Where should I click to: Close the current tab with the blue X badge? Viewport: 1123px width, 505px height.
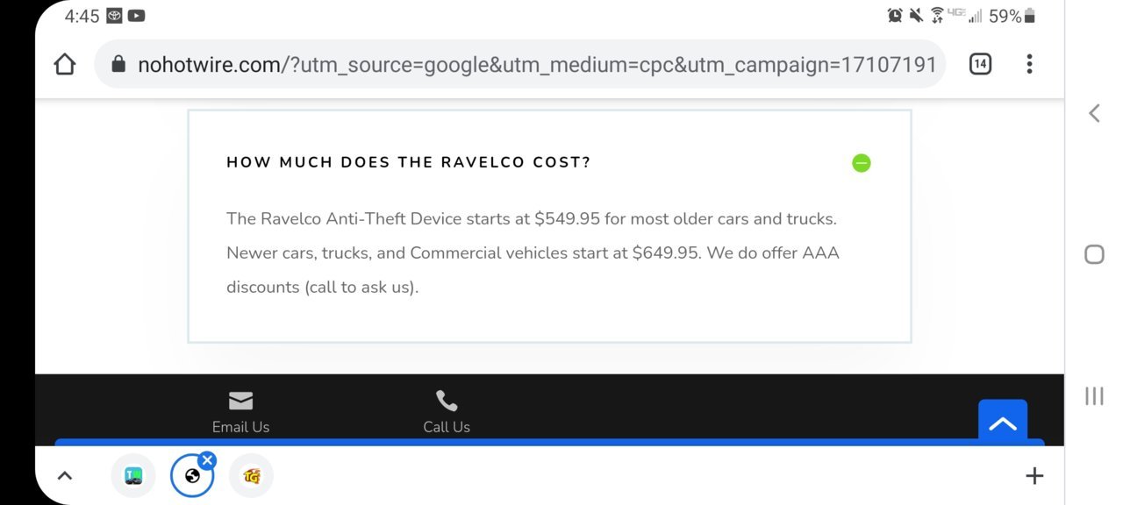[207, 460]
